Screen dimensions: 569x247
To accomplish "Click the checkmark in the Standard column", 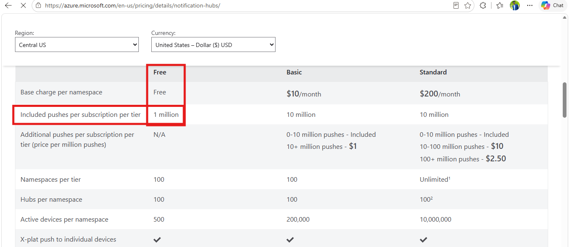I will click(x=424, y=240).
